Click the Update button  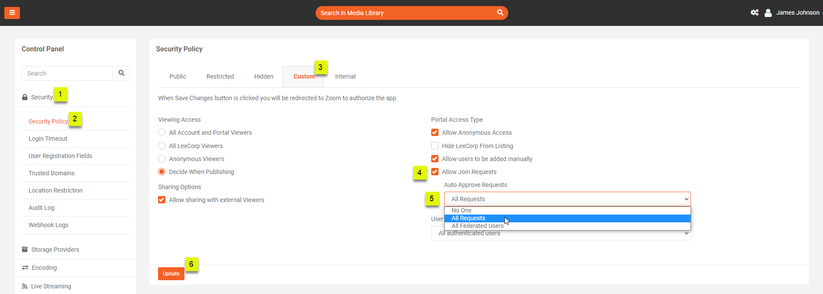[x=171, y=274]
